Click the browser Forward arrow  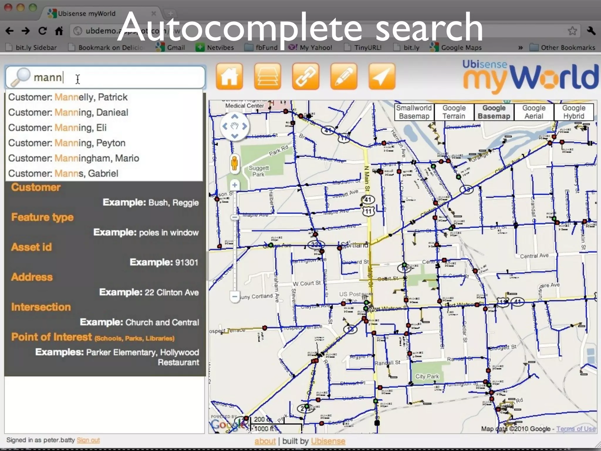pos(26,31)
